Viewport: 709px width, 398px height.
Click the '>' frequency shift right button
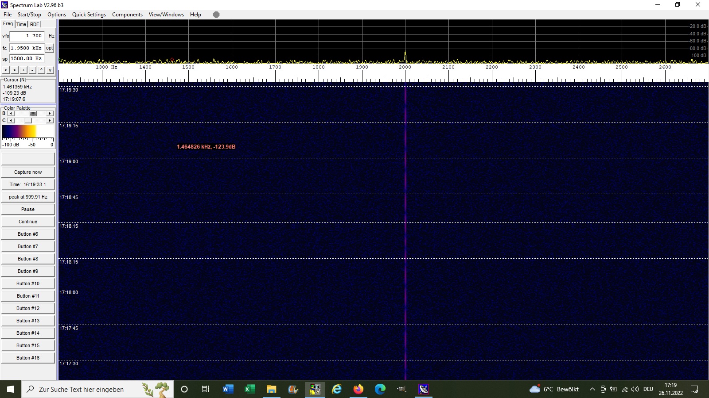coord(15,70)
